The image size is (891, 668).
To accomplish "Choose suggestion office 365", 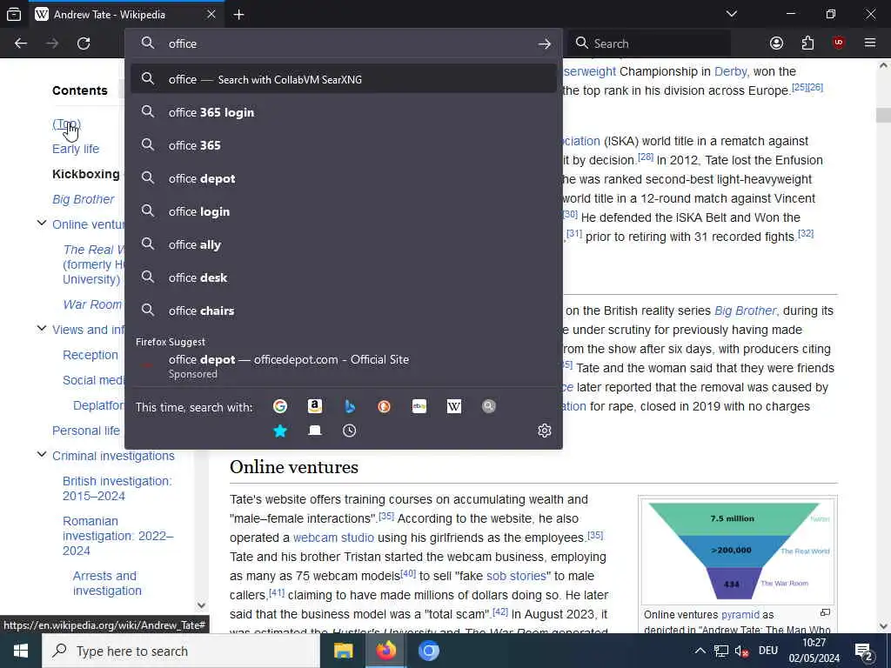I will point(343,145).
